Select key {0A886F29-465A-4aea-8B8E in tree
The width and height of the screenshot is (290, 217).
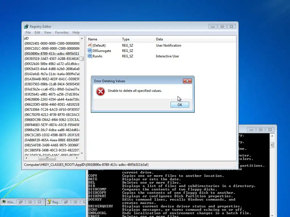coord(52,140)
